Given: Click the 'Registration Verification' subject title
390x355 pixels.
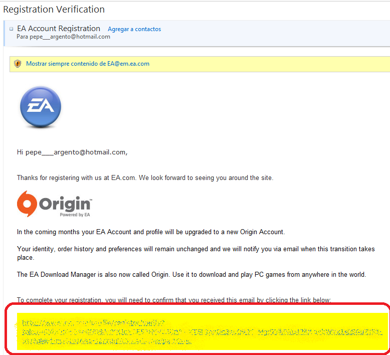Looking at the screenshot, I should [54, 10].
